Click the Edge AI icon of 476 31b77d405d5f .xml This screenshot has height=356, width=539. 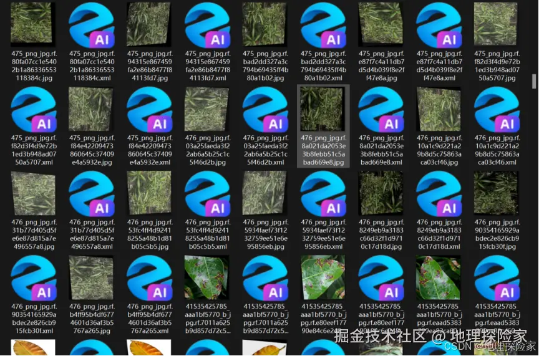coord(92,194)
